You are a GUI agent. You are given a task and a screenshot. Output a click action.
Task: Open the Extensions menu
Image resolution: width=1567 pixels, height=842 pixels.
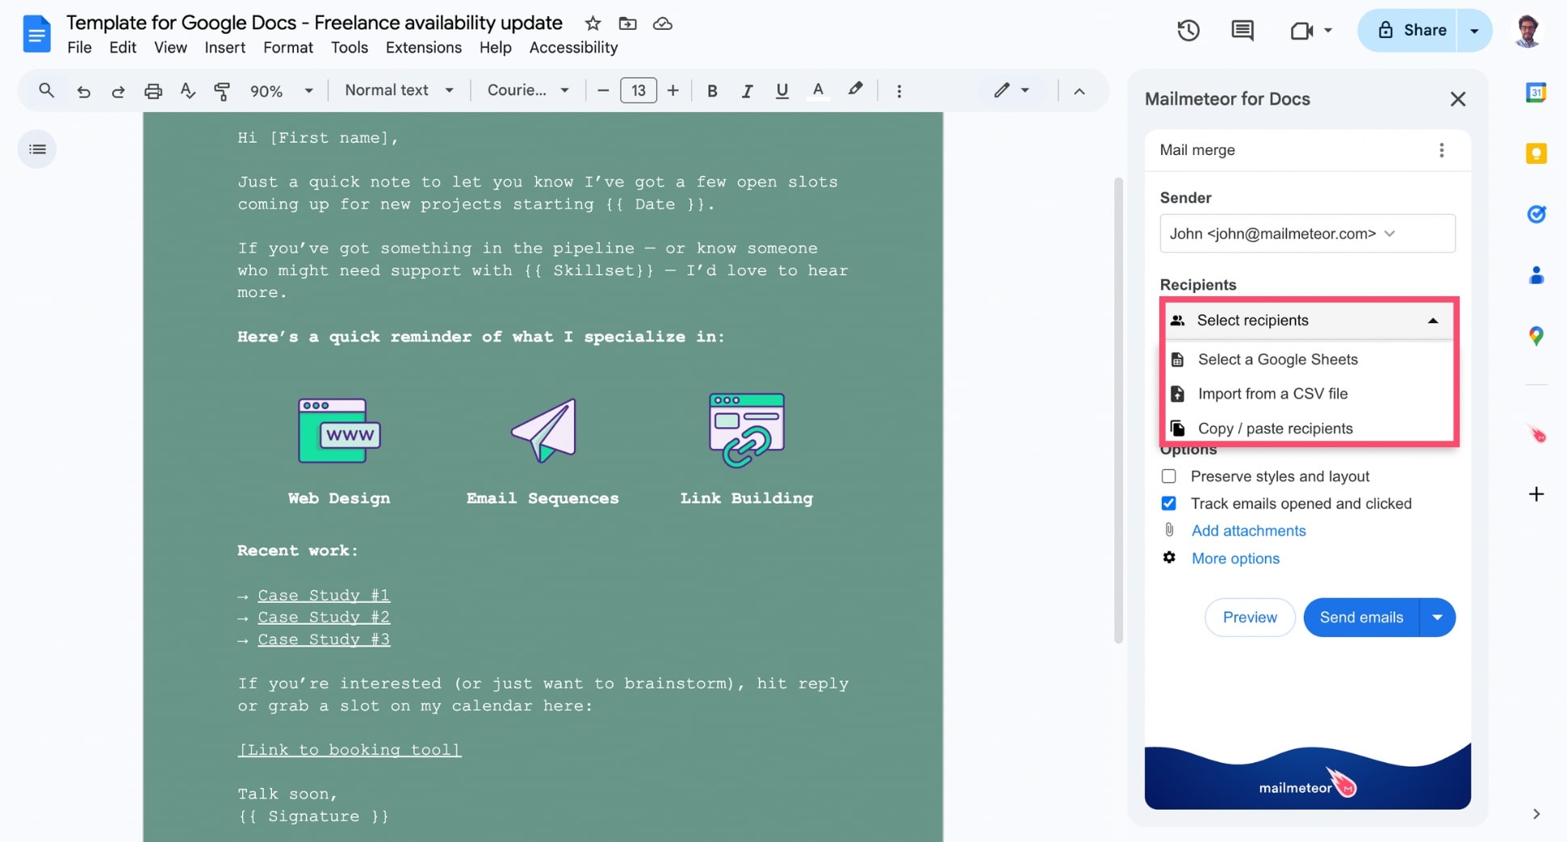[423, 48]
